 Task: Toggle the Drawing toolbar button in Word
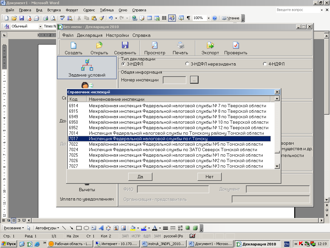(172, 18)
